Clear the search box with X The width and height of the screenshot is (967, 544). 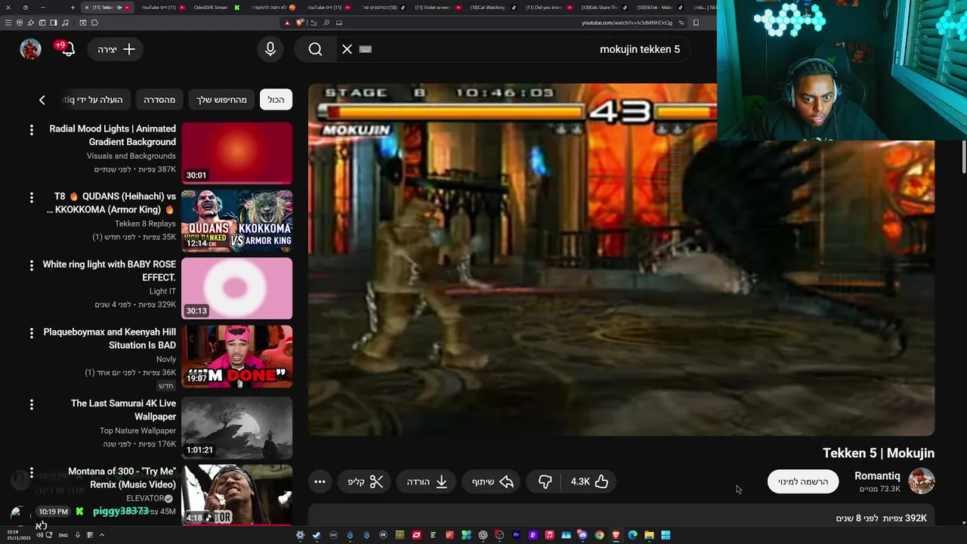point(347,49)
